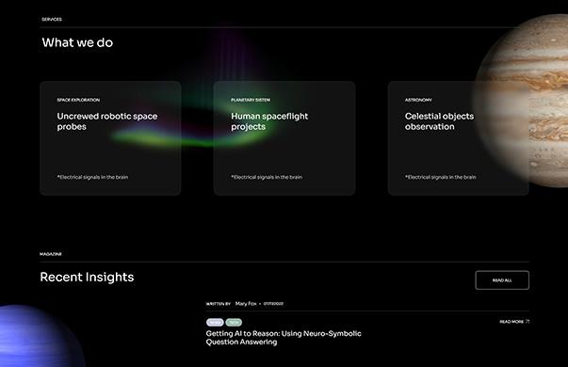
Task: Click author name Mary Fox
Action: tap(246, 304)
